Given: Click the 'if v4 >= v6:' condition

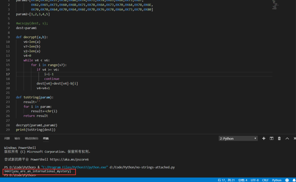Looking at the screenshot, I should point(48,69).
